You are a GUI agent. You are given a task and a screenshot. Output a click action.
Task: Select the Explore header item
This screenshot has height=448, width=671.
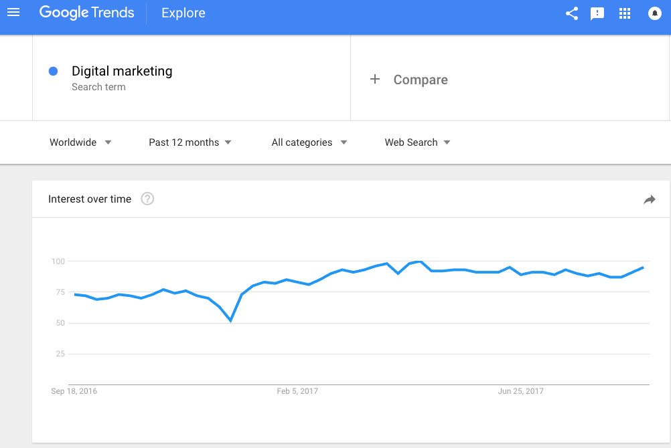click(183, 13)
